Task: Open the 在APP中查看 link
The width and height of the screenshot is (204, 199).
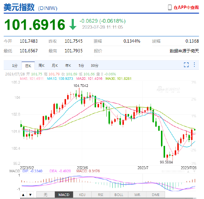Action: tap(186, 7)
